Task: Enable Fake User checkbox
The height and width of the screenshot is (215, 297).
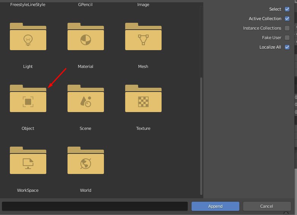Action: (x=287, y=38)
